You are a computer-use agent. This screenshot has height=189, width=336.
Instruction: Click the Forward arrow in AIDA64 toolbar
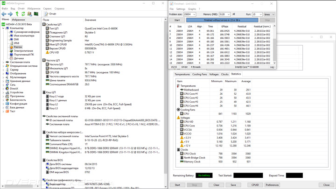tap(10, 14)
